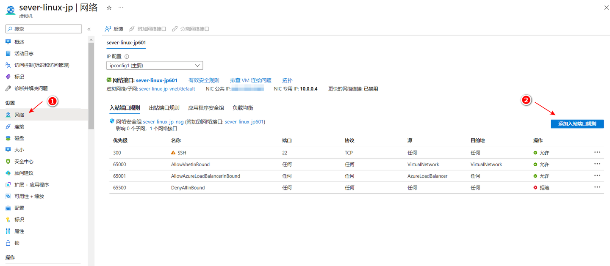This screenshot has height=266, width=610.
Task: Open the ellipsis menu for the SSH rule
Action: click(597, 152)
